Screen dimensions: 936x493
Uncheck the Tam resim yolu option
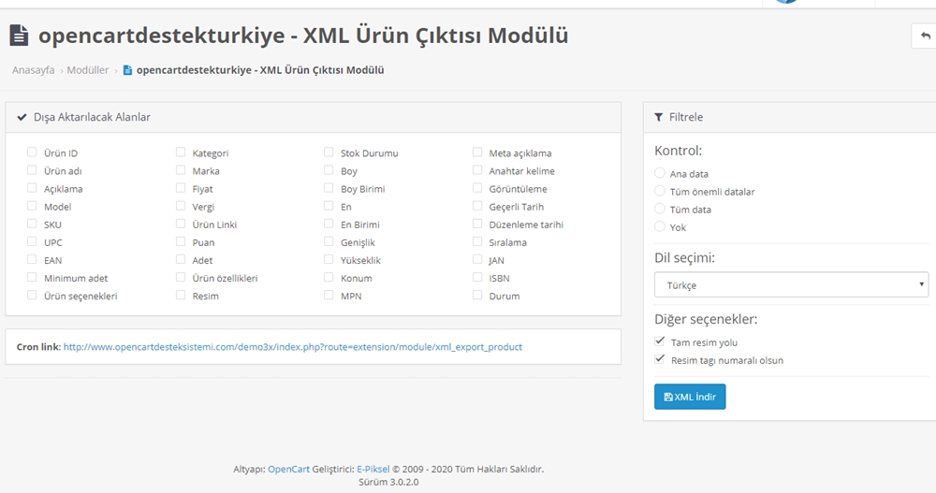pos(660,341)
